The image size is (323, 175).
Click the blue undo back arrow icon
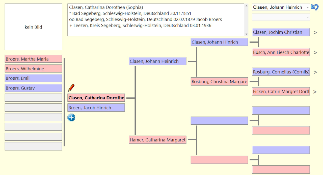pyautogui.click(x=315, y=7)
